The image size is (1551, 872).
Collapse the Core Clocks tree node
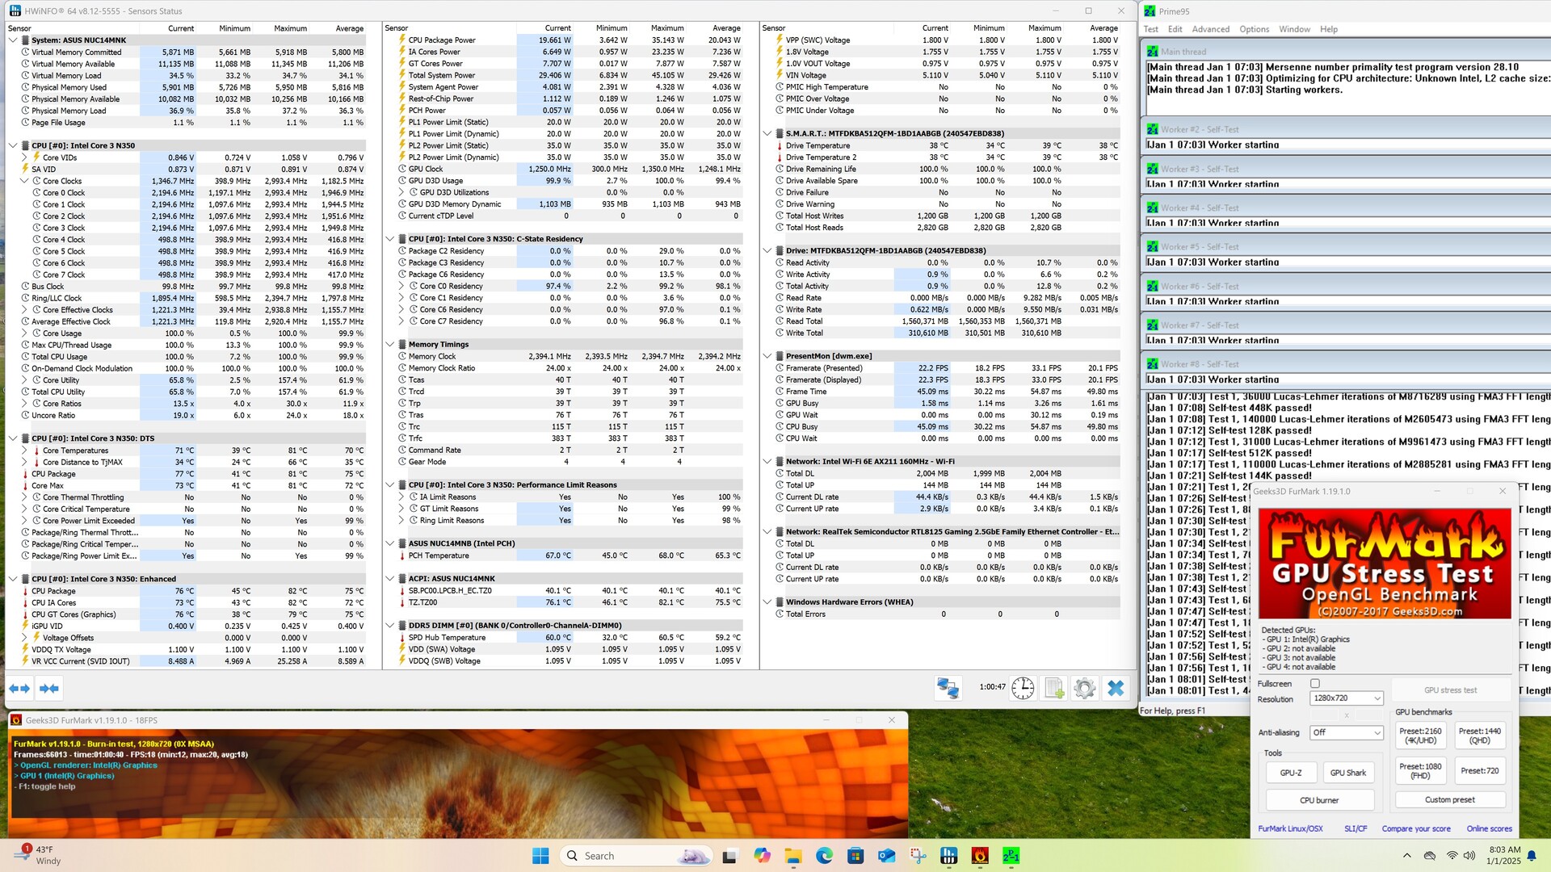point(24,181)
